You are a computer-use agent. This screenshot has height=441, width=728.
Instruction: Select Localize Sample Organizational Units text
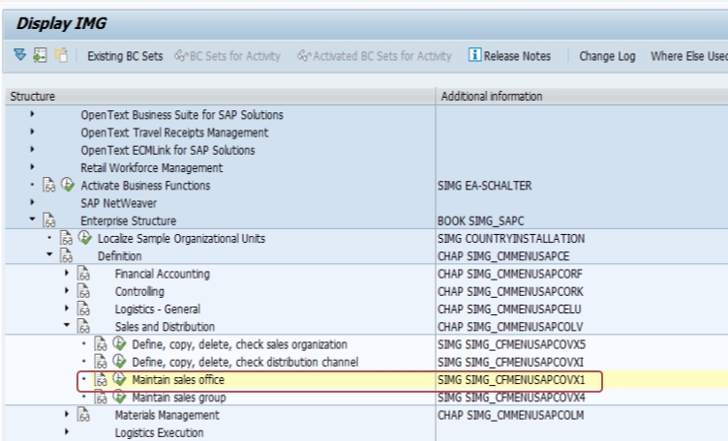tap(182, 238)
